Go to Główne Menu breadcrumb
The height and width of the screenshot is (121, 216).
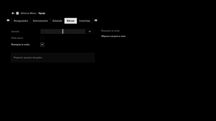[x=28, y=13]
